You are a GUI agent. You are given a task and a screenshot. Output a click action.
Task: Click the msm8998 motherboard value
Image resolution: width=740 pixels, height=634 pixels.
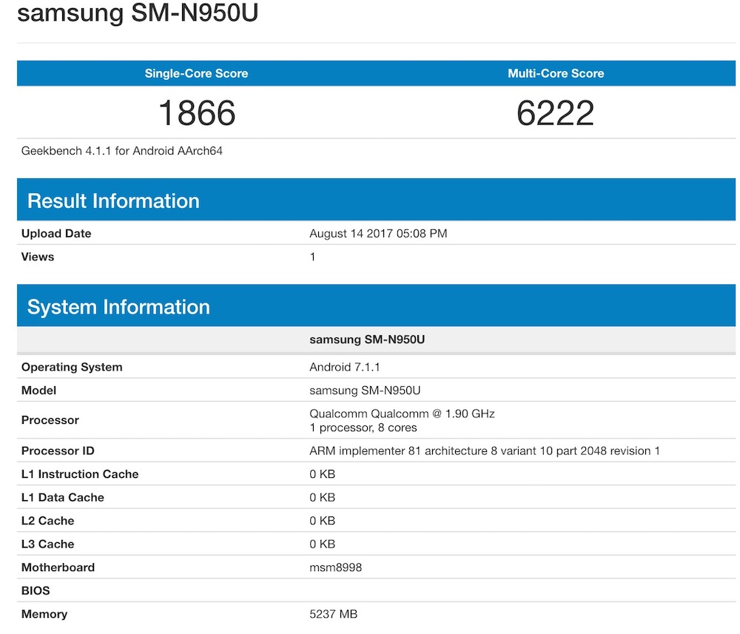pyautogui.click(x=335, y=567)
